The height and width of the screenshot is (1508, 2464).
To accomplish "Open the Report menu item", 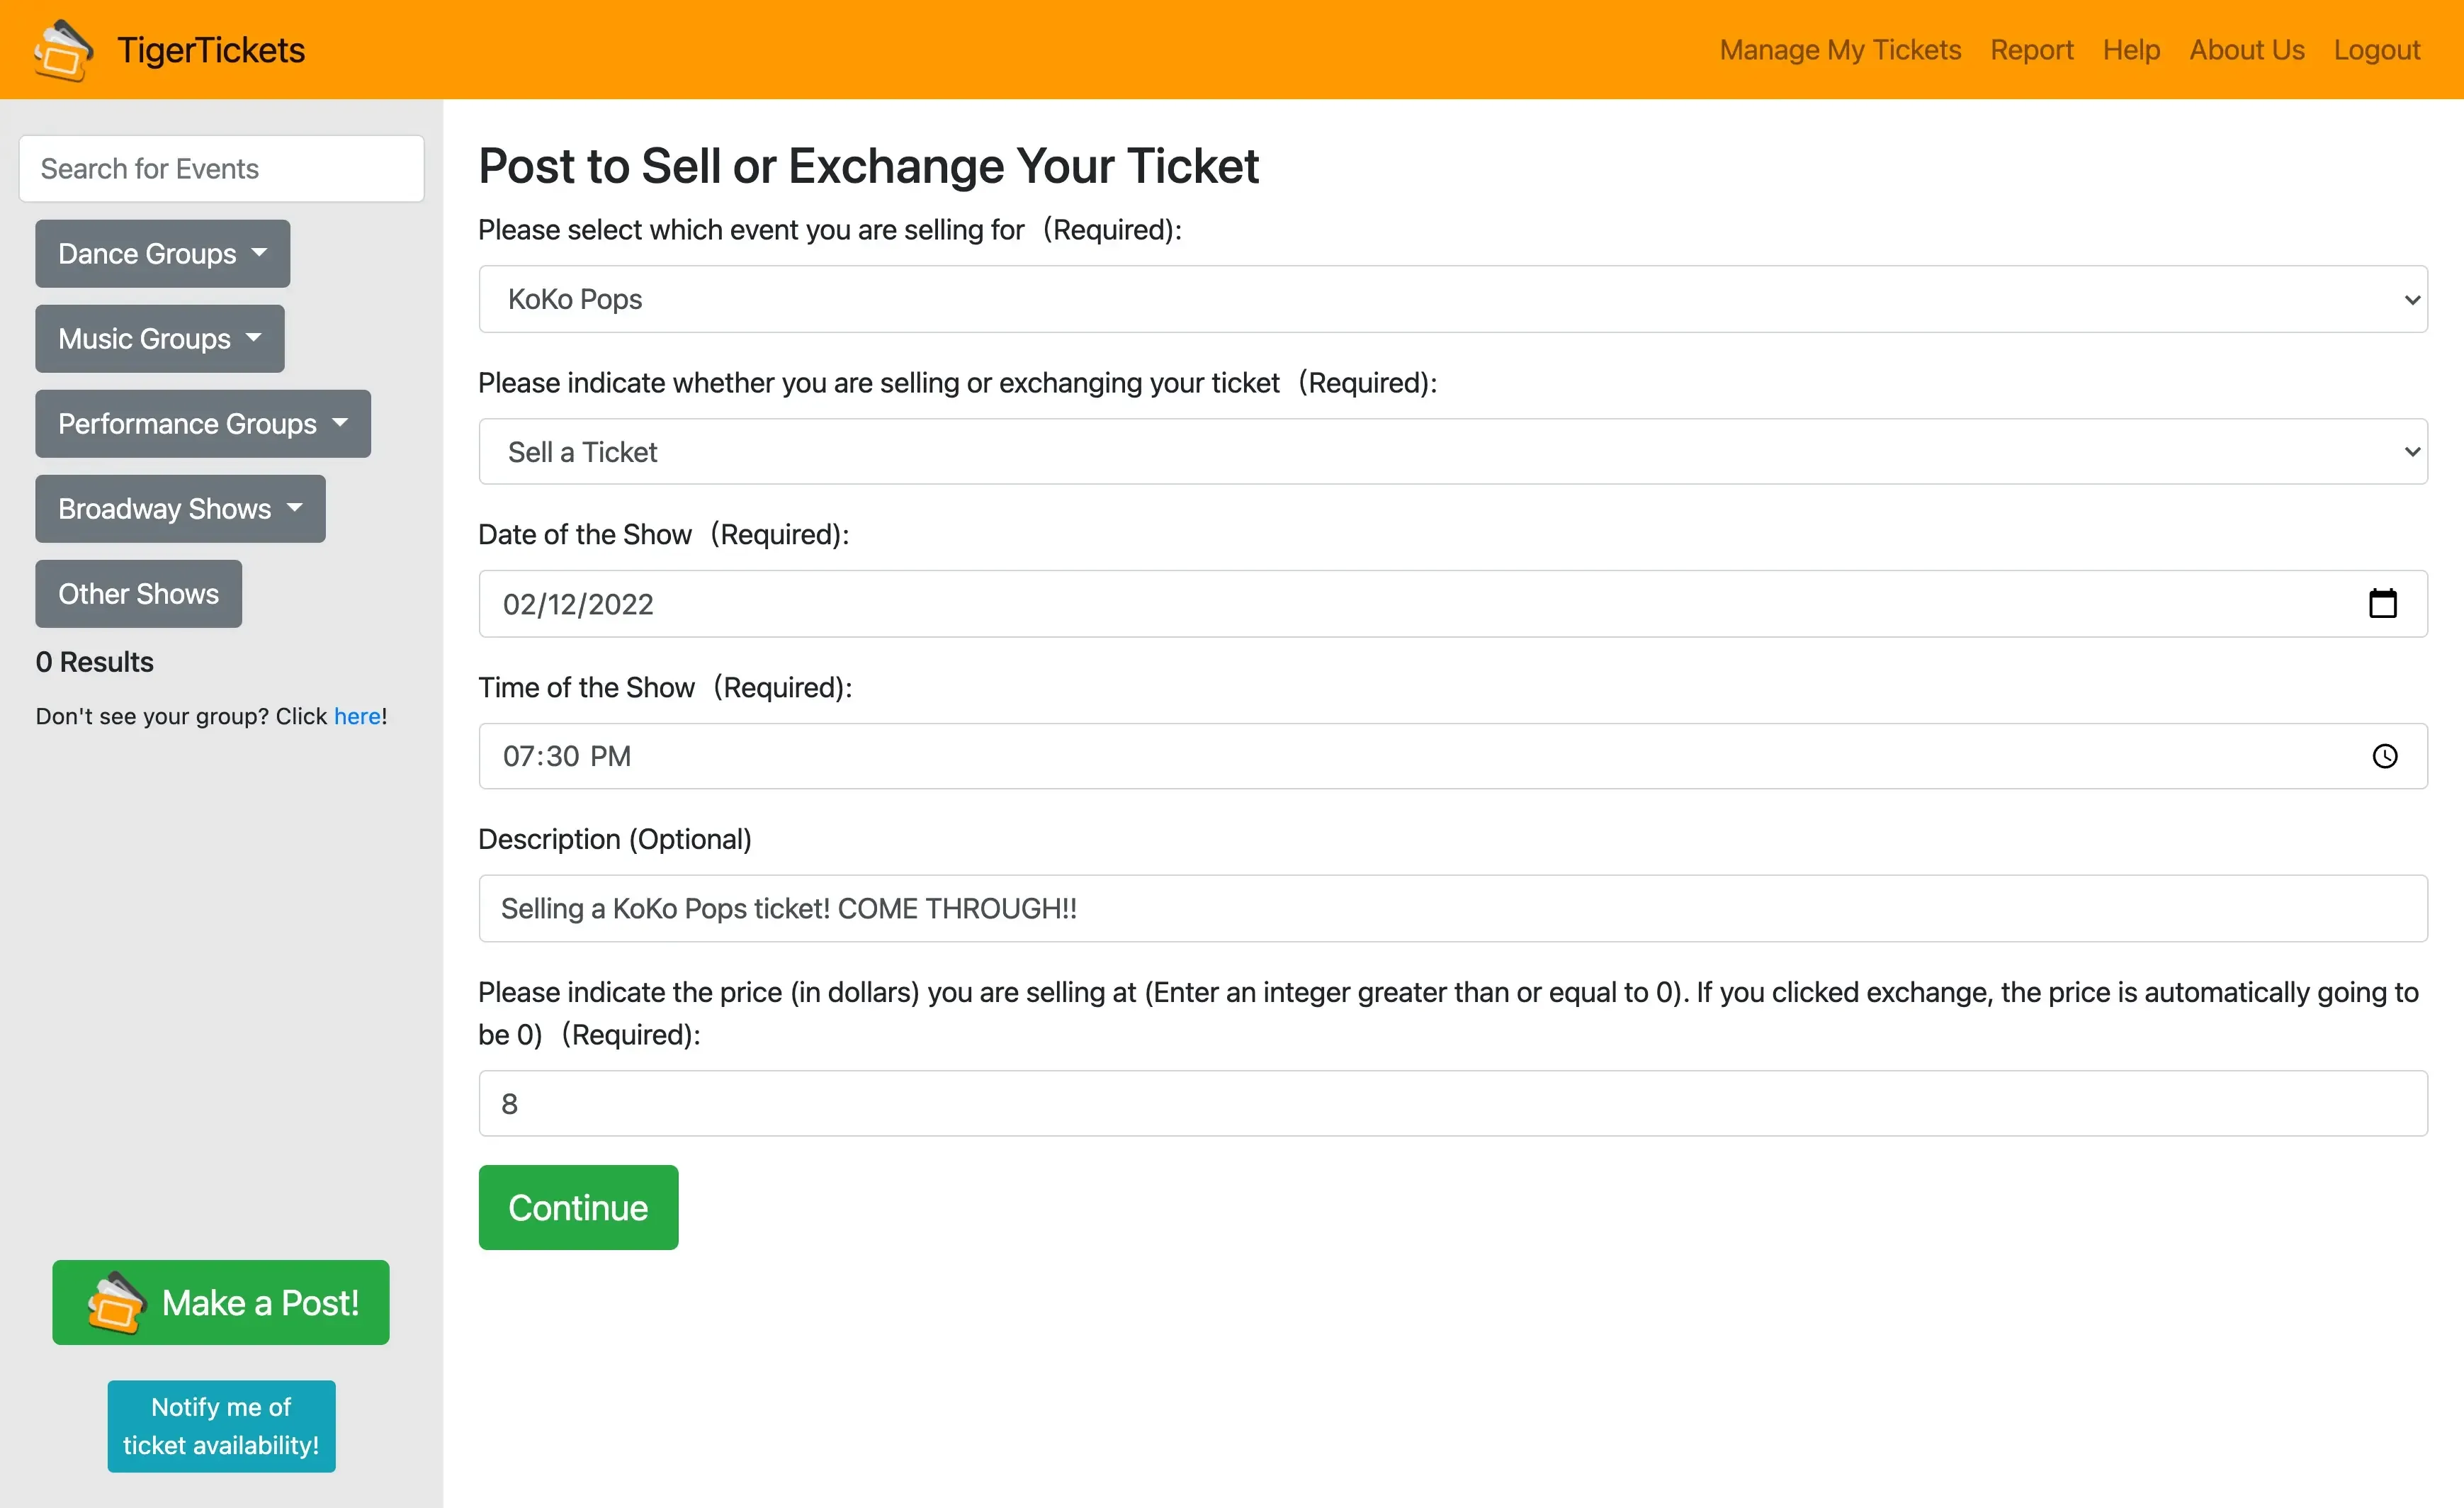I will coord(2033,47).
